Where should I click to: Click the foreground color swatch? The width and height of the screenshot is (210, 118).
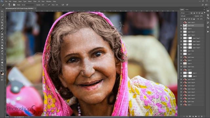tap(1, 73)
